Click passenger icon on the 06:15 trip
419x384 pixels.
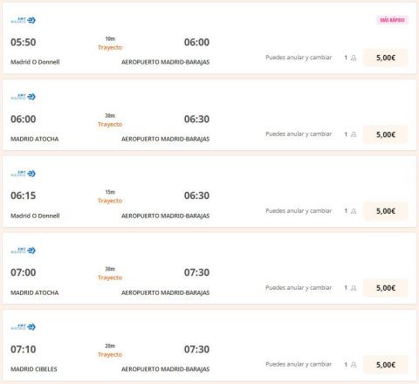point(354,211)
